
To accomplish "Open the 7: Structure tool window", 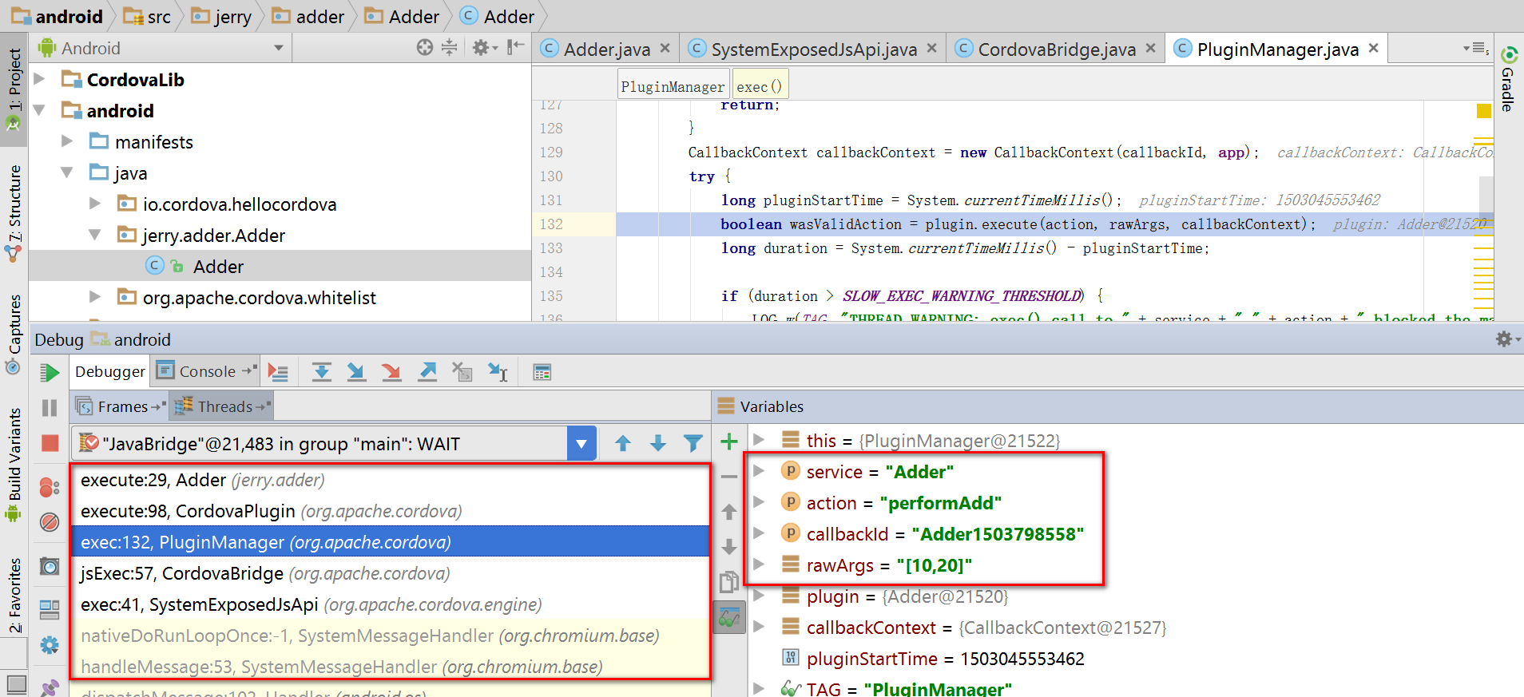I will coord(14,212).
